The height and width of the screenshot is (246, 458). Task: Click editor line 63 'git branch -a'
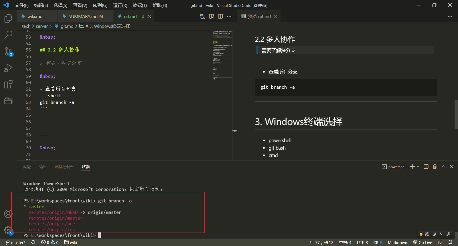(57, 102)
